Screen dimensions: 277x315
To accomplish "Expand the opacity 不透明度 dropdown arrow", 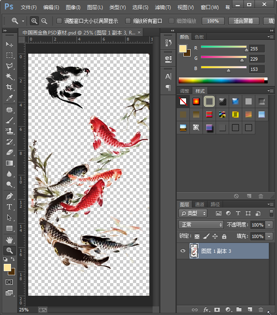I will coord(269,225).
